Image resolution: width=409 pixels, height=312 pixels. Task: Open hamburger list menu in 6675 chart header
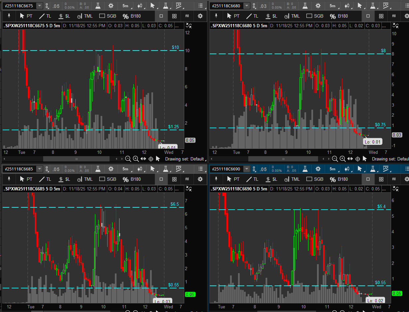[x=201, y=6]
